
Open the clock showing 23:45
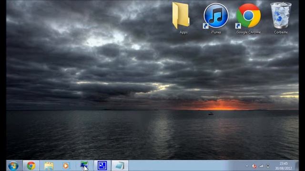[284, 166]
